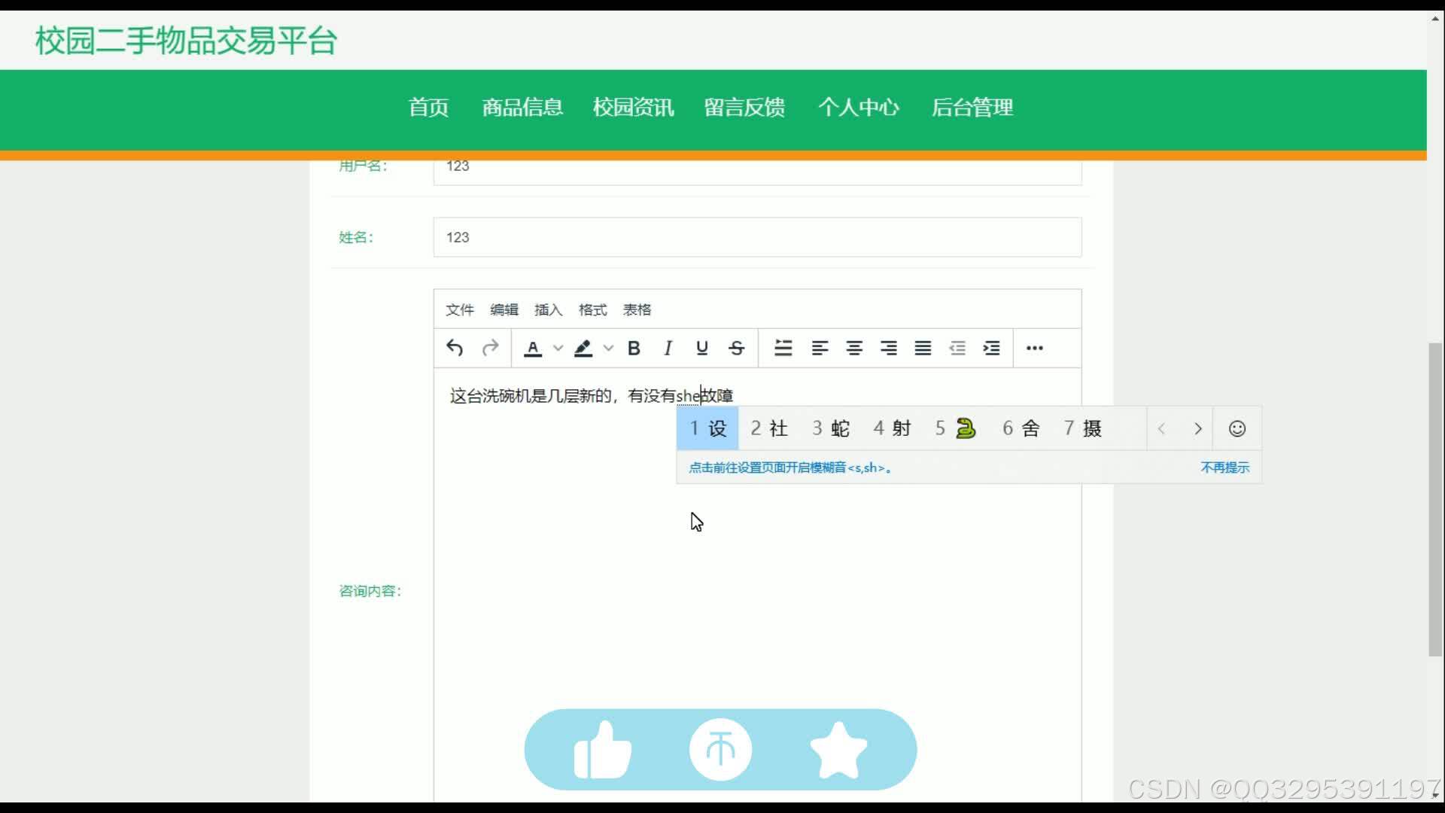Screen dimensions: 1445x813
Task: Open line height control
Action: pos(783,348)
